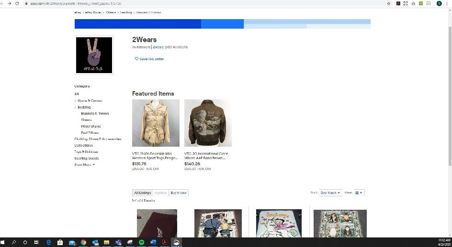The height and width of the screenshot is (247, 452).
Task: Select the Bed Pillows subcategory
Action: [90, 133]
